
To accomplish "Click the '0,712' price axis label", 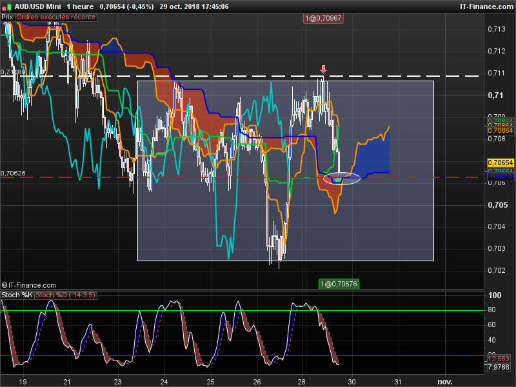I will tap(496, 51).
